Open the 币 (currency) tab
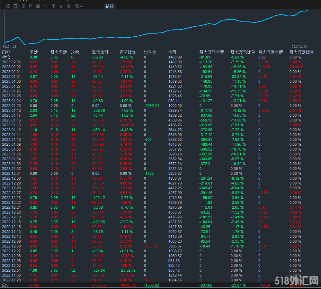 [x=53, y=6]
